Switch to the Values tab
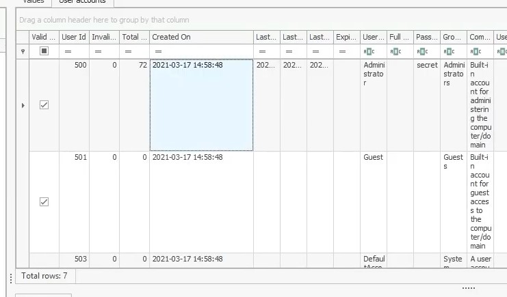This screenshot has width=507, height=297. [x=33, y=2]
